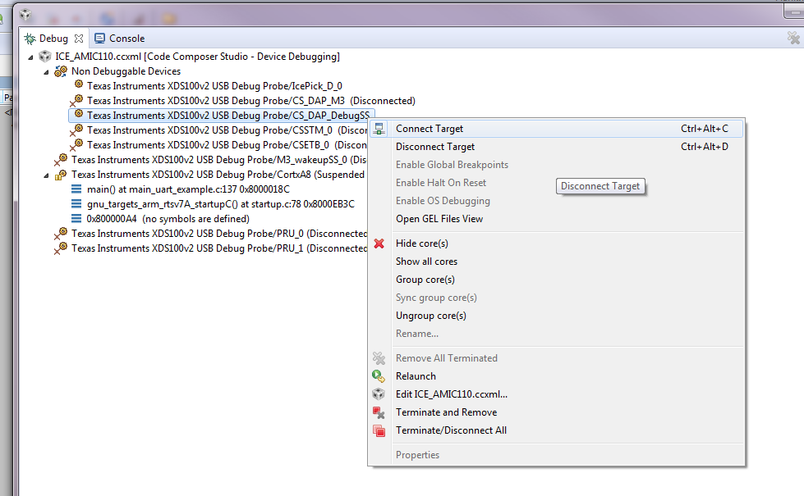The height and width of the screenshot is (496, 804).
Task: Click the CortxA8 suspended core icon
Action: pos(61,175)
